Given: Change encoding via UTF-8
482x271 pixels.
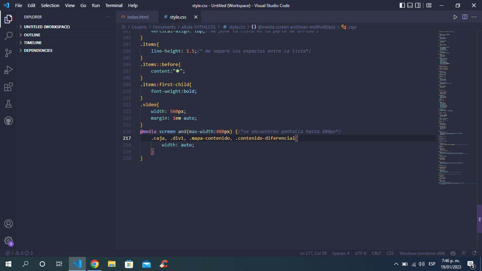Looking at the screenshot, I should pyautogui.click(x=361, y=253).
